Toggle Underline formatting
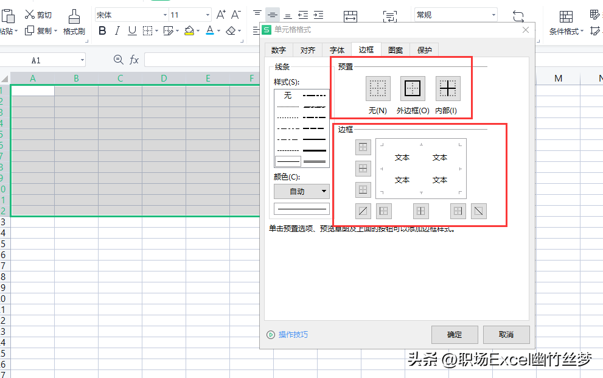Image resolution: width=603 pixels, height=378 pixels. coord(132,31)
